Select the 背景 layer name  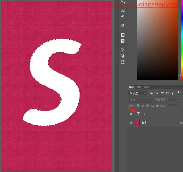pyautogui.click(x=144, y=123)
